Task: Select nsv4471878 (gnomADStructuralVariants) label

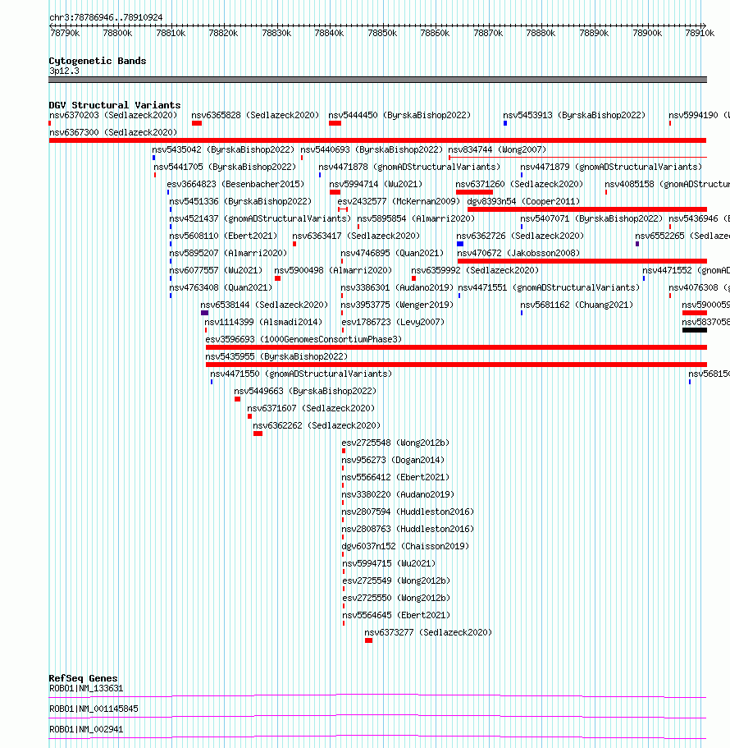Action: coord(409,167)
